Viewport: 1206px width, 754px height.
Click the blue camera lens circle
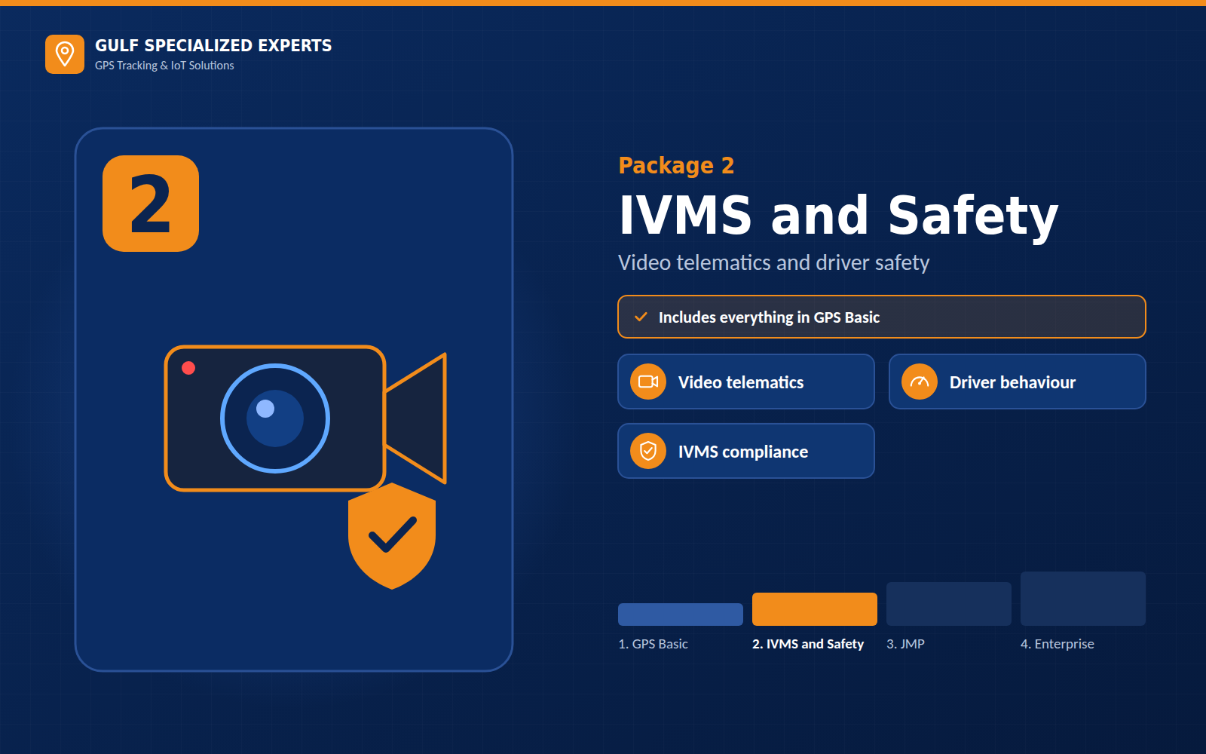point(275,418)
